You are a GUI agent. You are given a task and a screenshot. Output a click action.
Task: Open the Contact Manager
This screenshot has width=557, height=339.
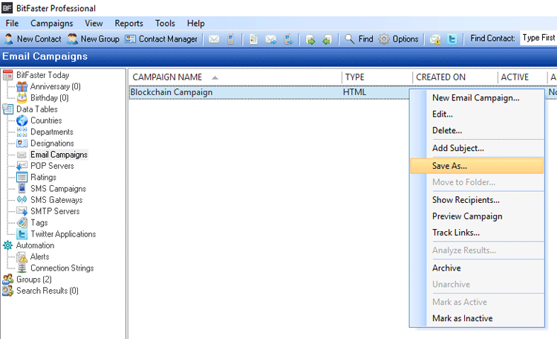point(161,39)
